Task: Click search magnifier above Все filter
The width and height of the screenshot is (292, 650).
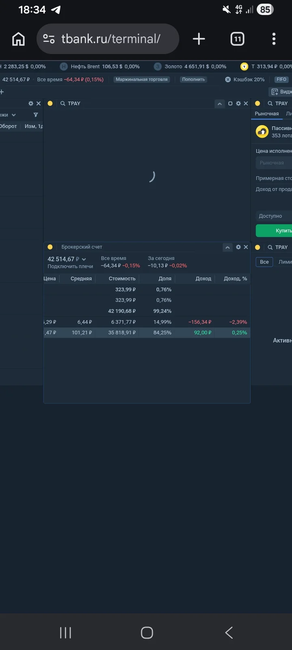Action: (270, 247)
